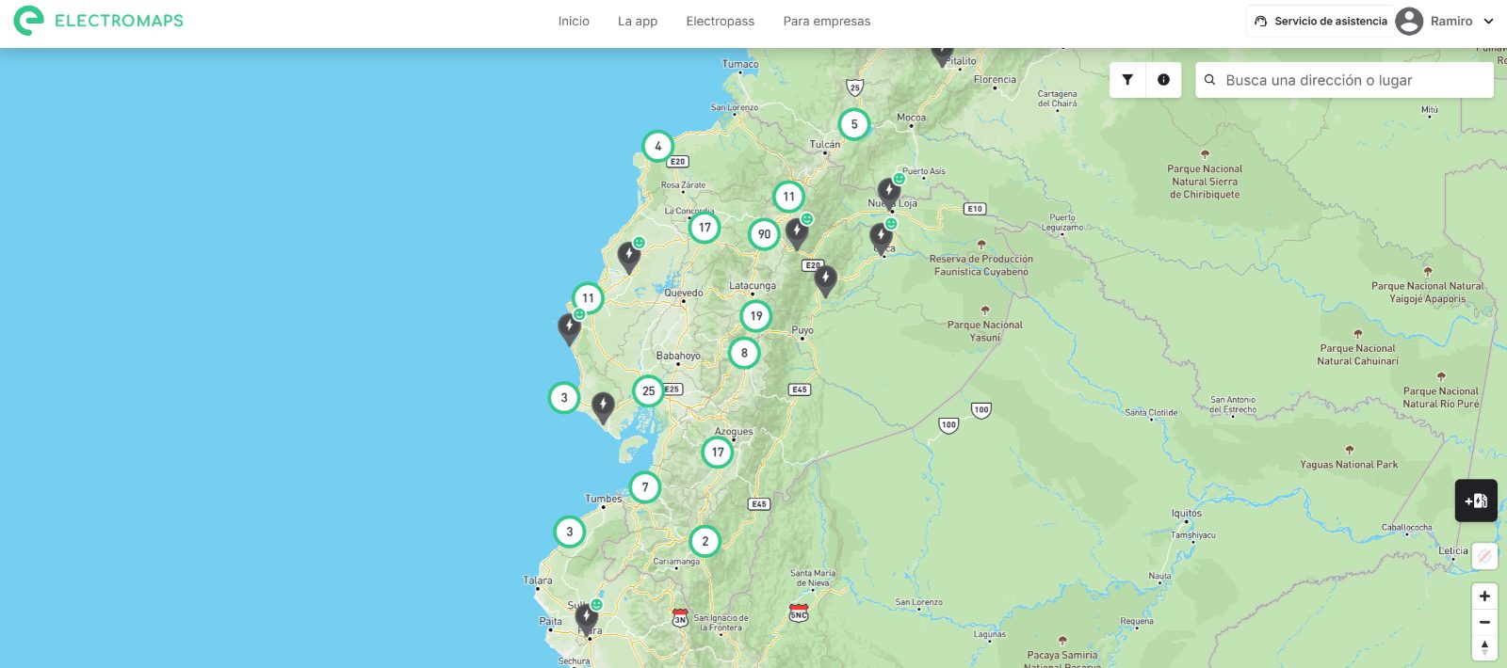
Task: Open cluster 19 near Latacunga
Action: click(x=755, y=316)
